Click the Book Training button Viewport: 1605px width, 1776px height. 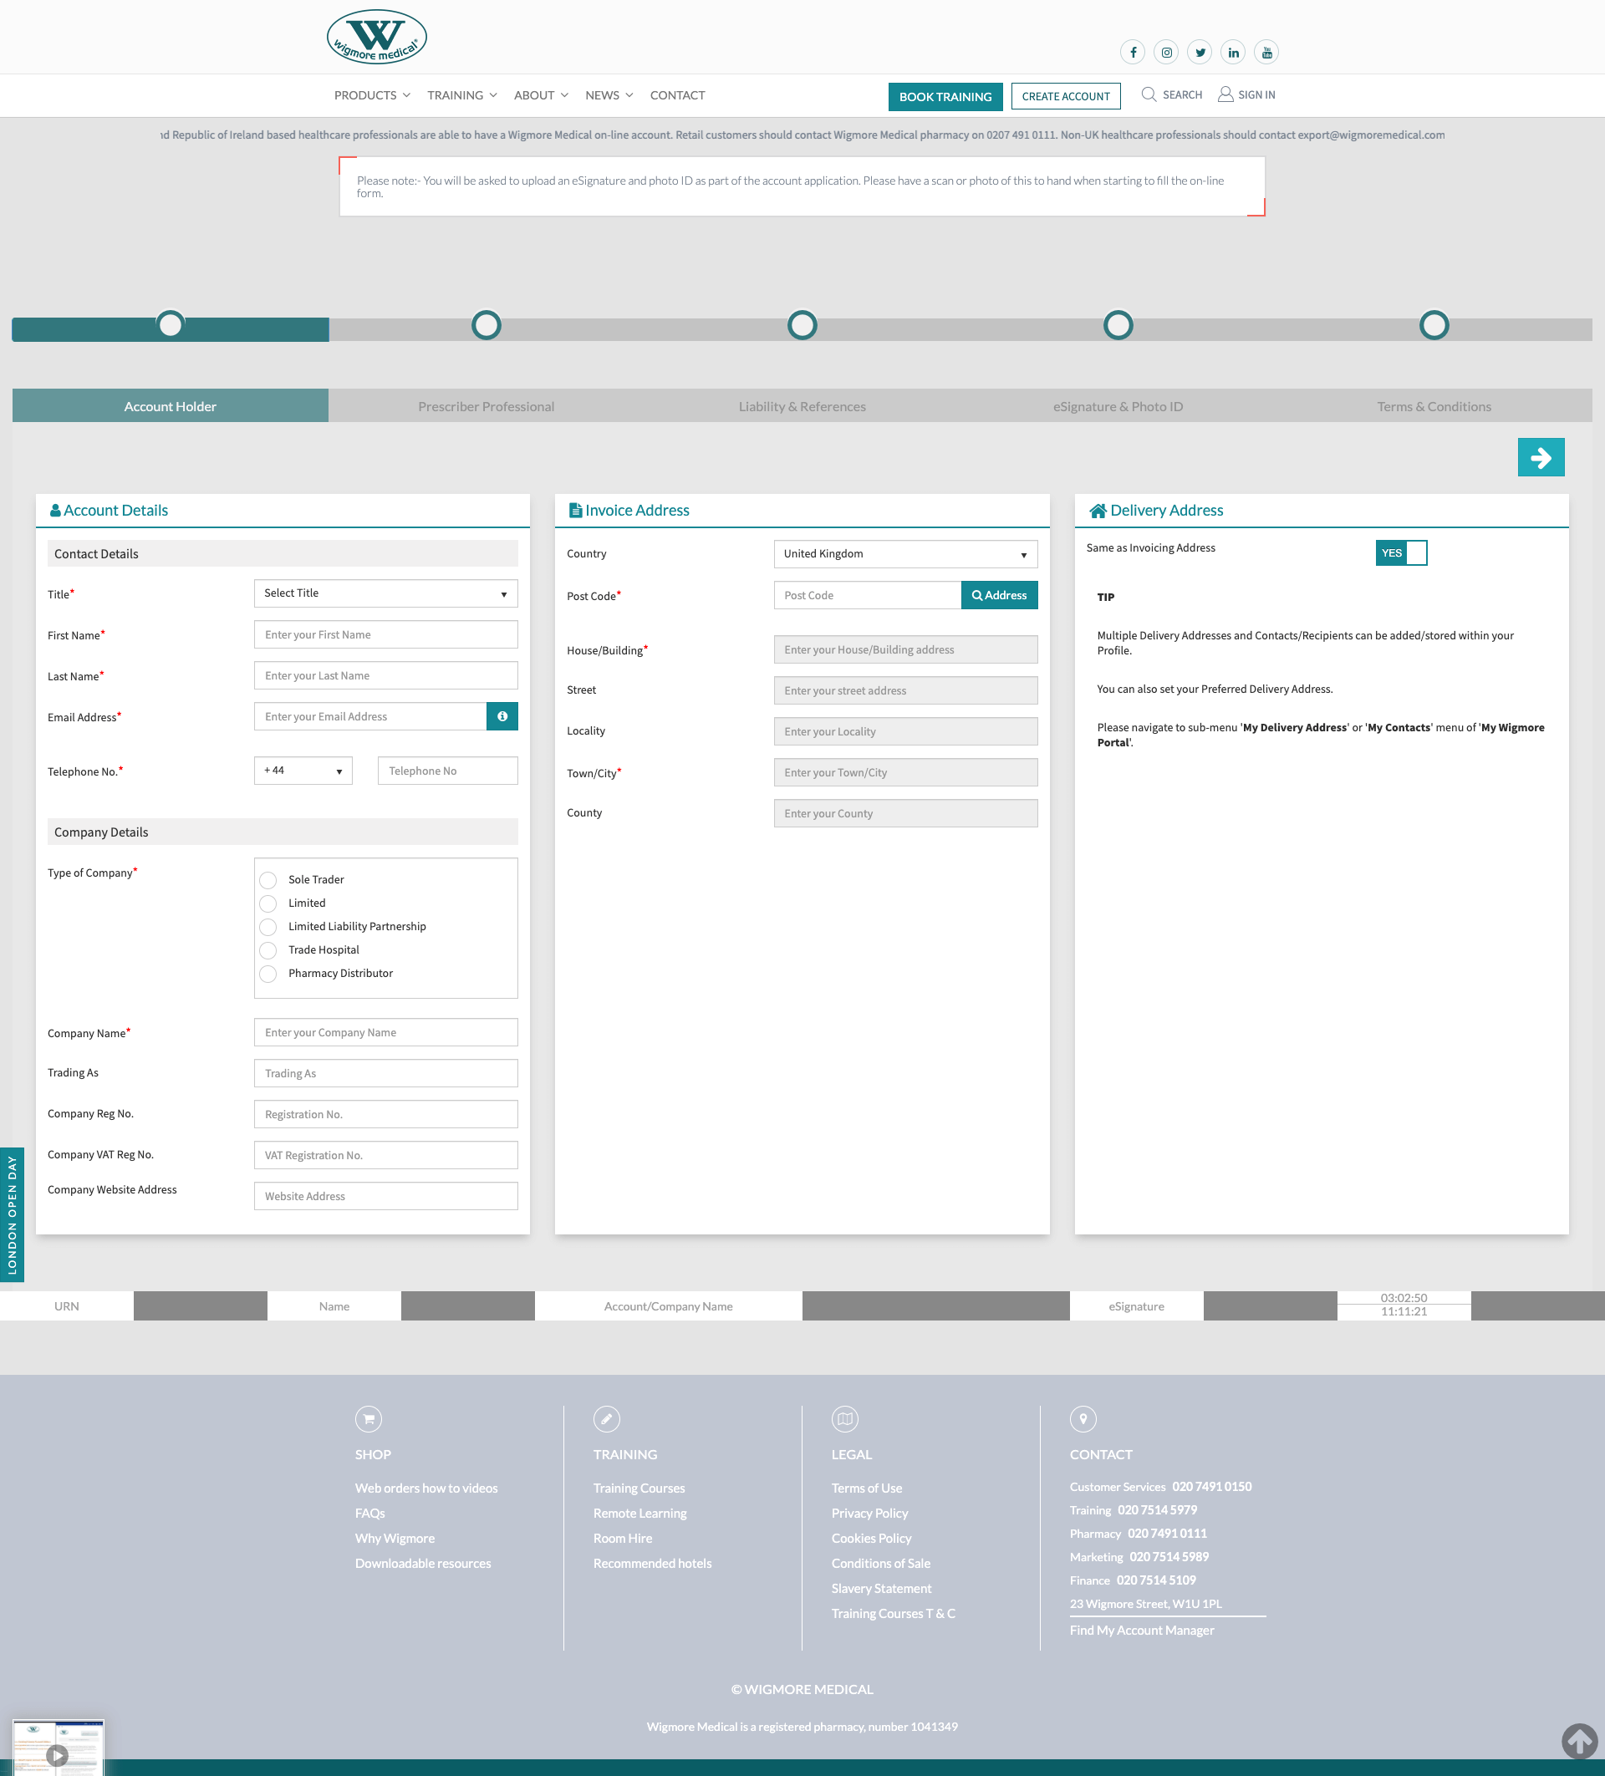pos(945,96)
